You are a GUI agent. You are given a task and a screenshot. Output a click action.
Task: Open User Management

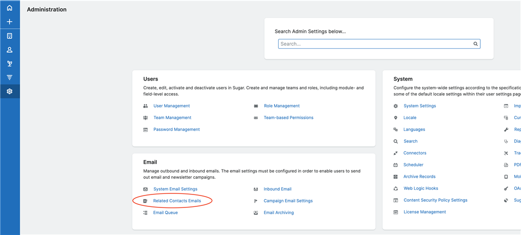(x=171, y=106)
